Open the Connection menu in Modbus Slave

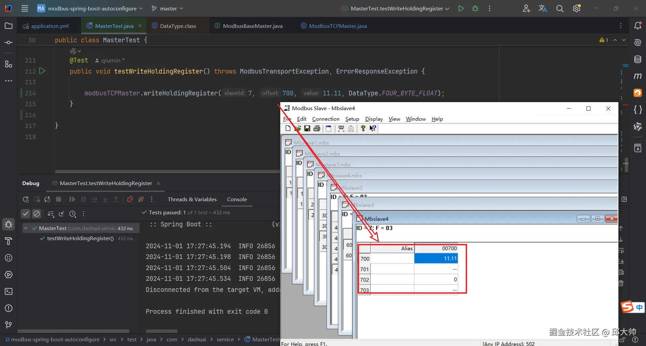click(326, 119)
